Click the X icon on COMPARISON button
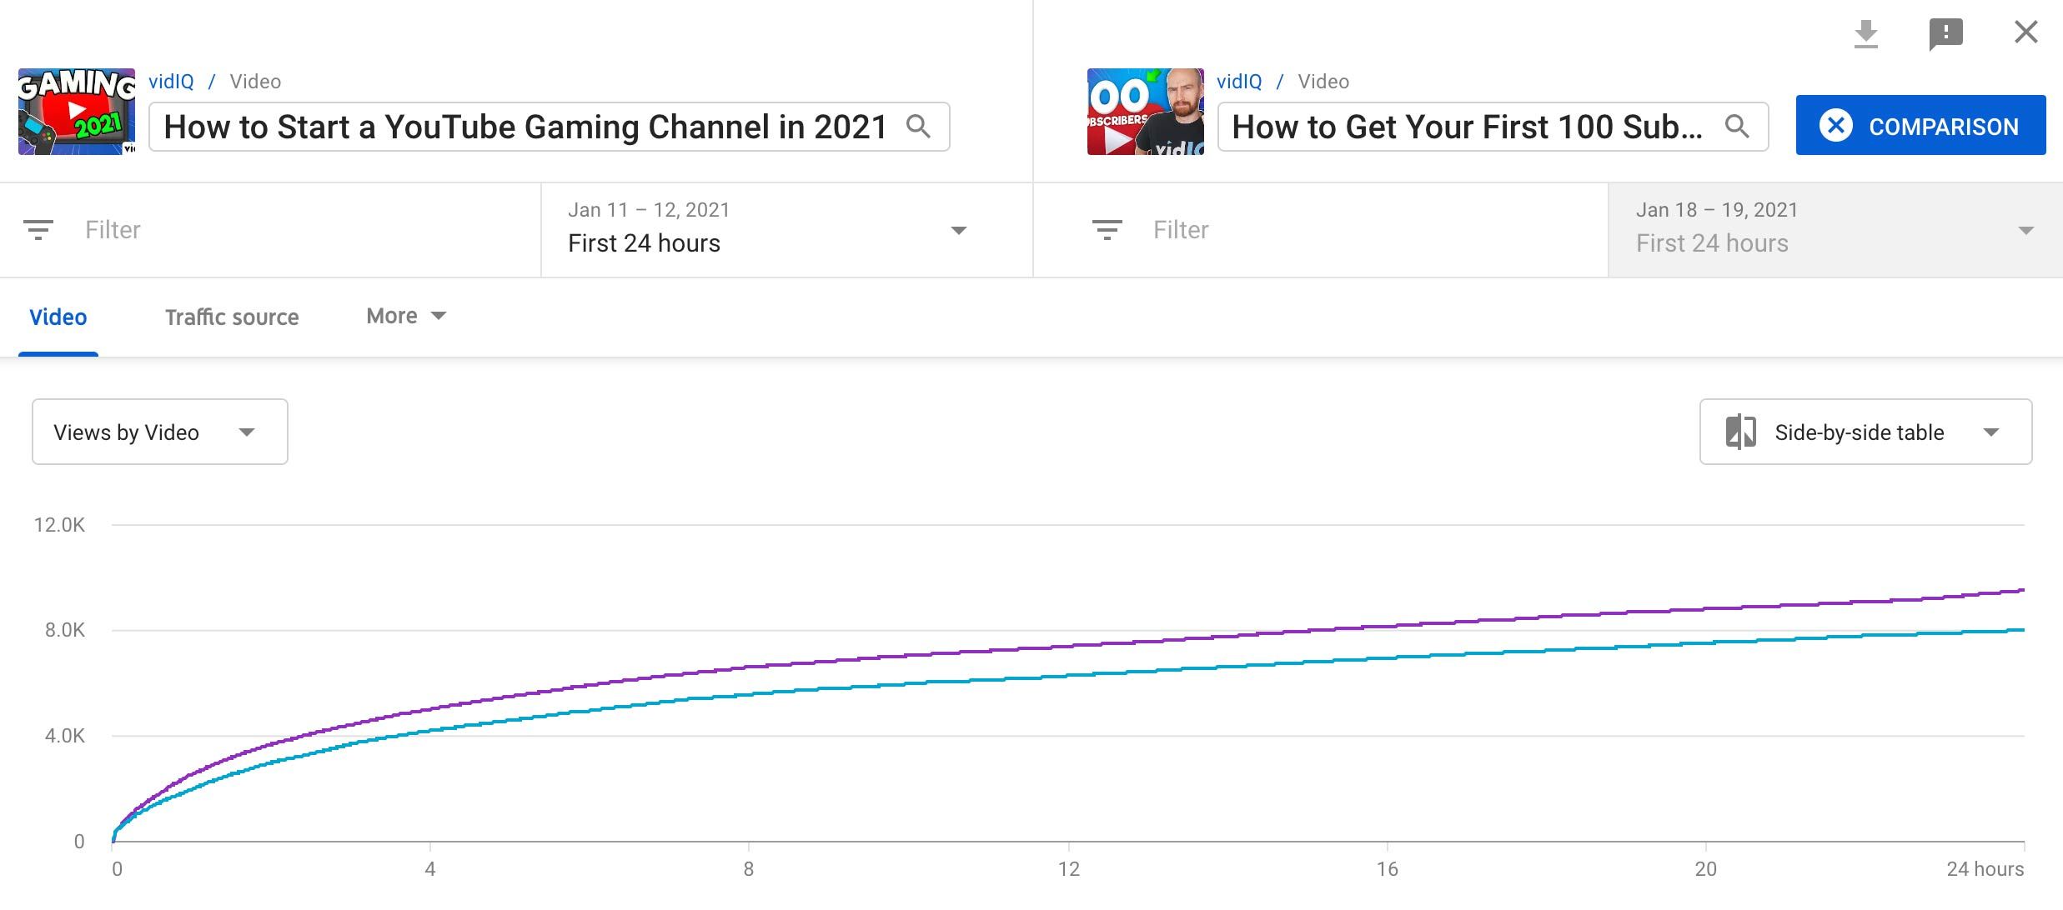This screenshot has height=910, width=2063. (1833, 126)
